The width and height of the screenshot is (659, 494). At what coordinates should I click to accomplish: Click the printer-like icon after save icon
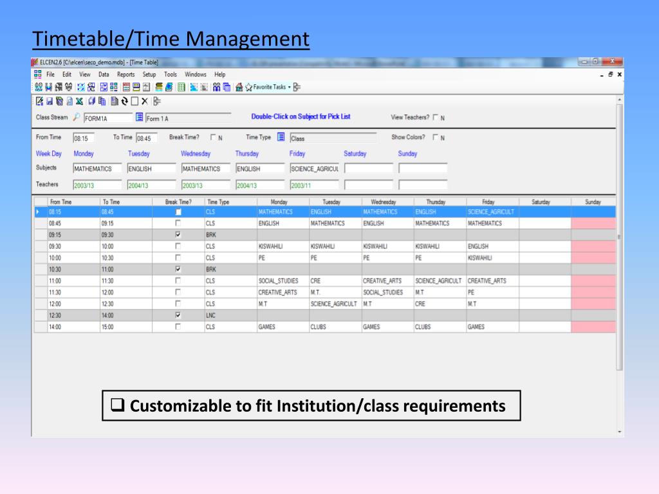tap(59, 101)
